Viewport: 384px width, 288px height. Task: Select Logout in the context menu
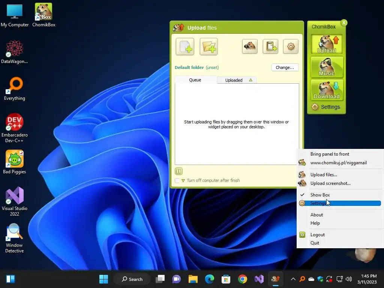(340, 235)
